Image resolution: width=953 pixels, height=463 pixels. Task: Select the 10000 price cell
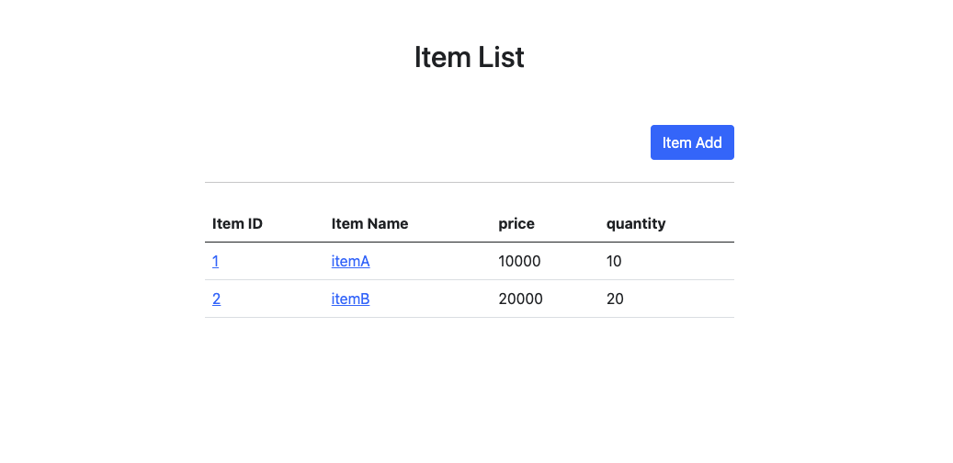click(x=519, y=261)
